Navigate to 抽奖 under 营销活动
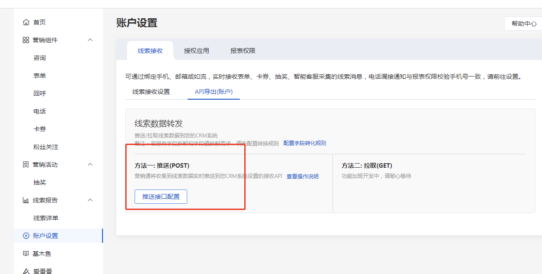The width and height of the screenshot is (542, 274). click(40, 182)
